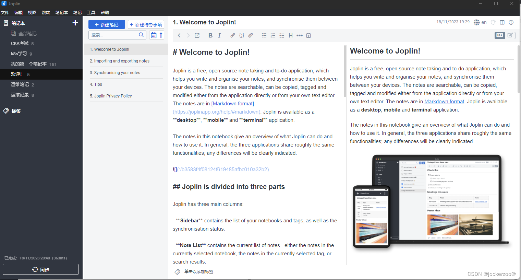Open note properties info icon
Screen dimensions: 521x280
coord(511,22)
